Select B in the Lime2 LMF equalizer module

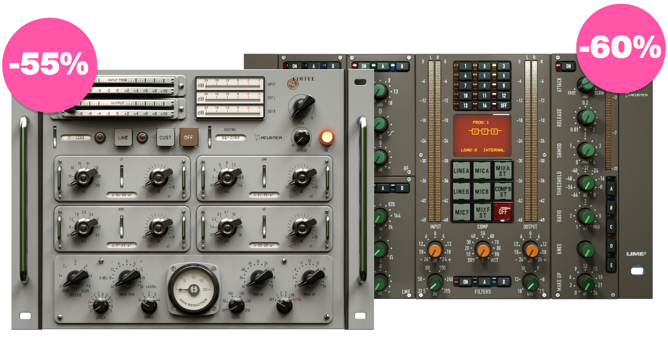[x=402, y=188]
